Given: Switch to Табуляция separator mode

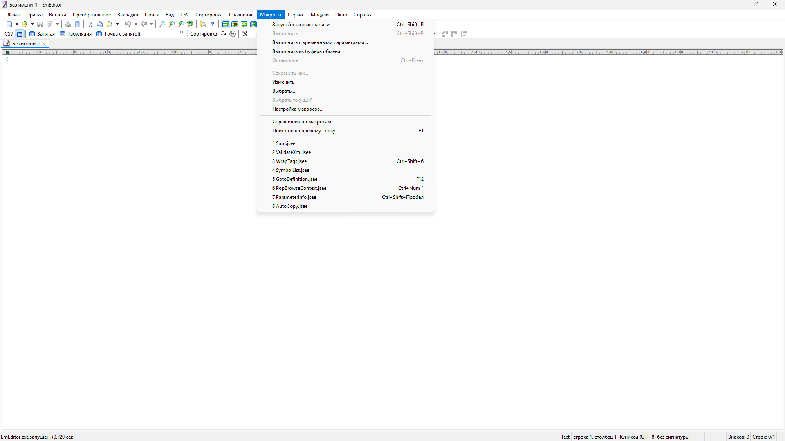Looking at the screenshot, I should tap(76, 34).
